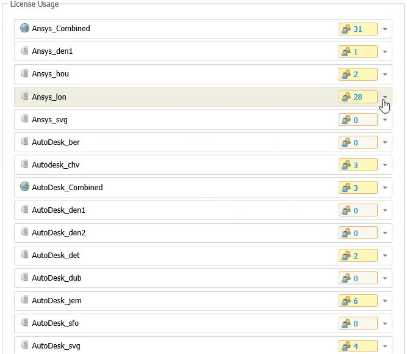Click the server icon beside AutoDesk_sfo
The image size is (407, 354).
coord(24,322)
